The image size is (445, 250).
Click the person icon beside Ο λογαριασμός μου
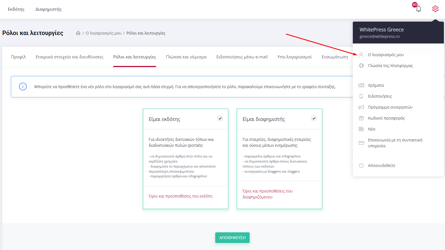361,55
